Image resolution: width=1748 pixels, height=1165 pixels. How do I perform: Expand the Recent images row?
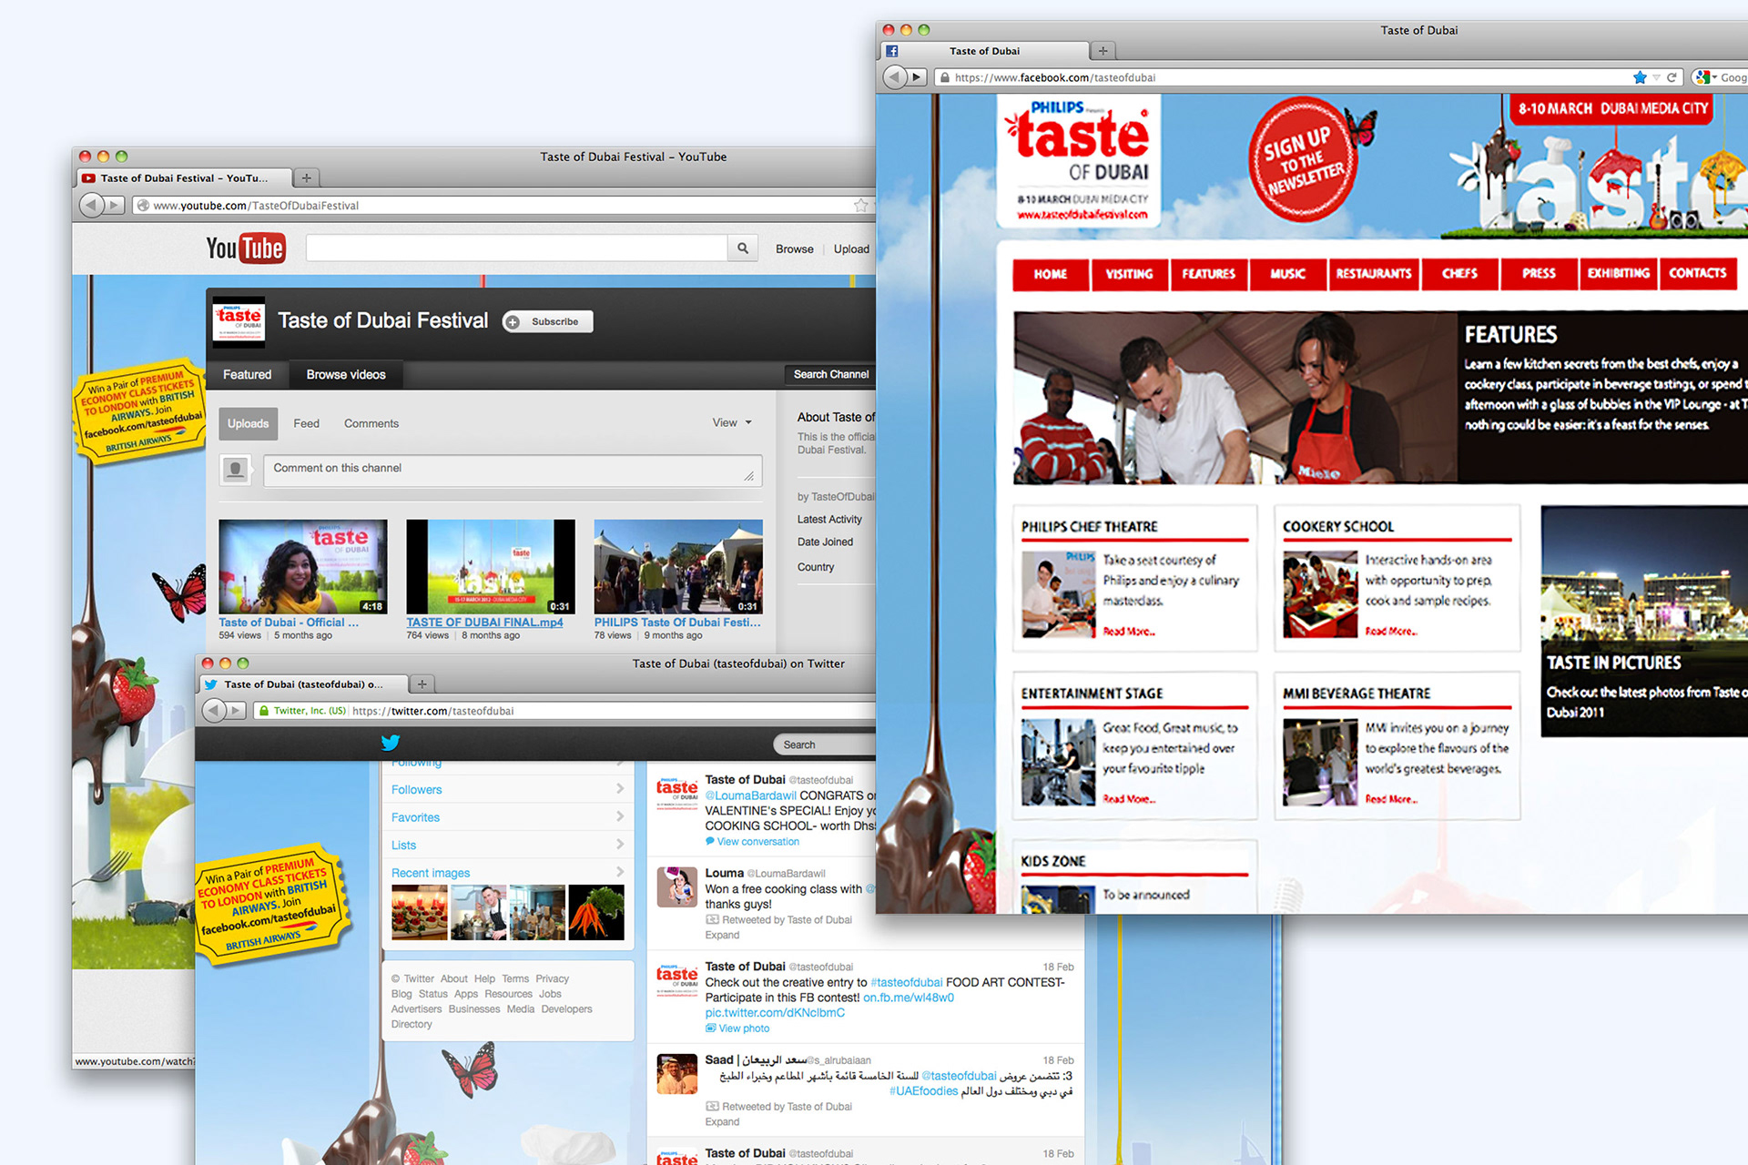tap(620, 872)
